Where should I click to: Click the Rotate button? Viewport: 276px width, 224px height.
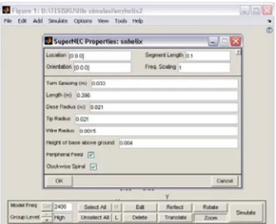(x=211, y=207)
